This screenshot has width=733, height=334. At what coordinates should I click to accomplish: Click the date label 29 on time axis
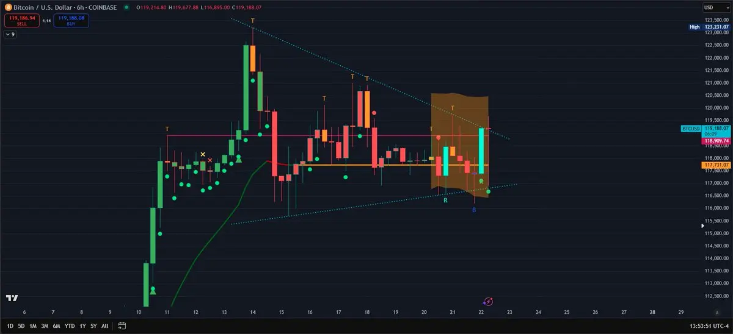(x=681, y=312)
